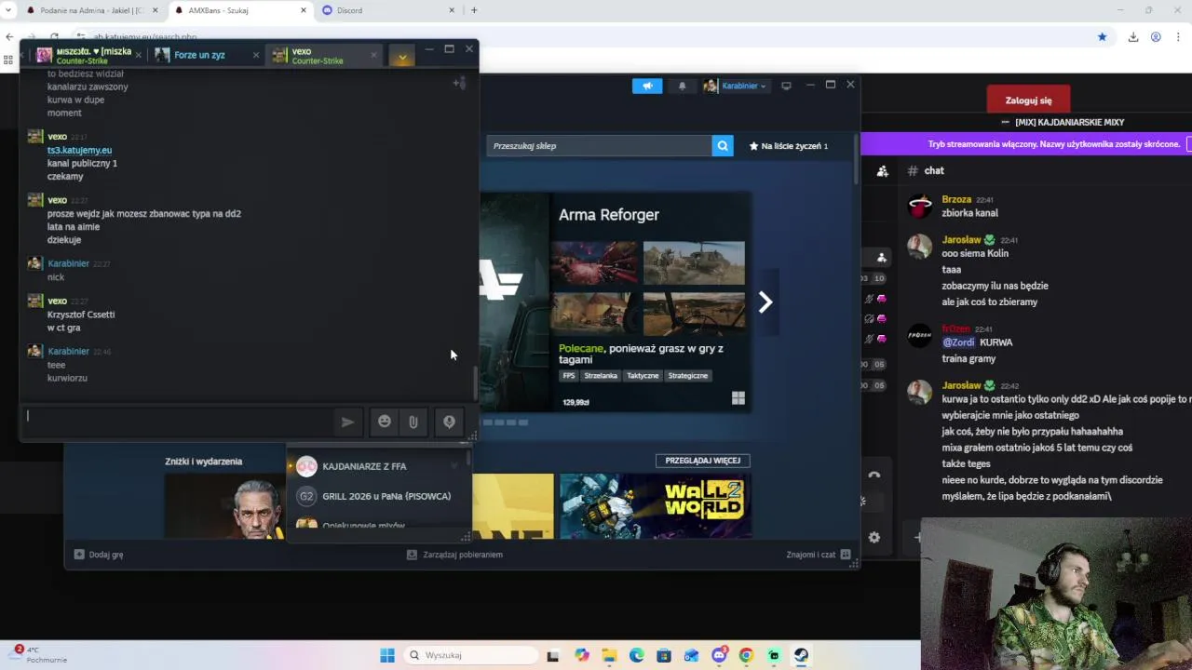Screen dimensions: 1192x670
Task: Click the Steam chat window scrollbar
Action: (475, 382)
